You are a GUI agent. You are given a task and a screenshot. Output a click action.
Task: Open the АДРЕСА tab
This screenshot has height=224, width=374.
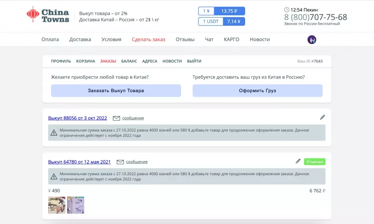pyautogui.click(x=150, y=61)
